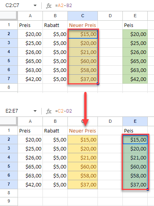Select column B header in top sheet
The image size is (154, 206).
pyautogui.click(x=55, y=16)
